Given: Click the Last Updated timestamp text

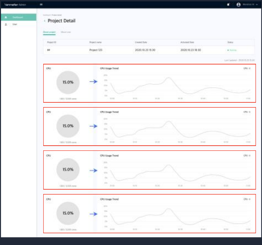Looking at the screenshot, I should click(x=239, y=60).
